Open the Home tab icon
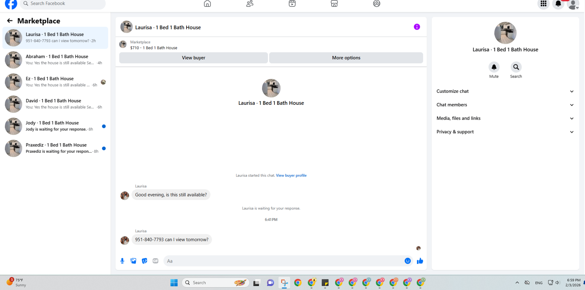This screenshot has width=585, height=290. pyautogui.click(x=207, y=3)
